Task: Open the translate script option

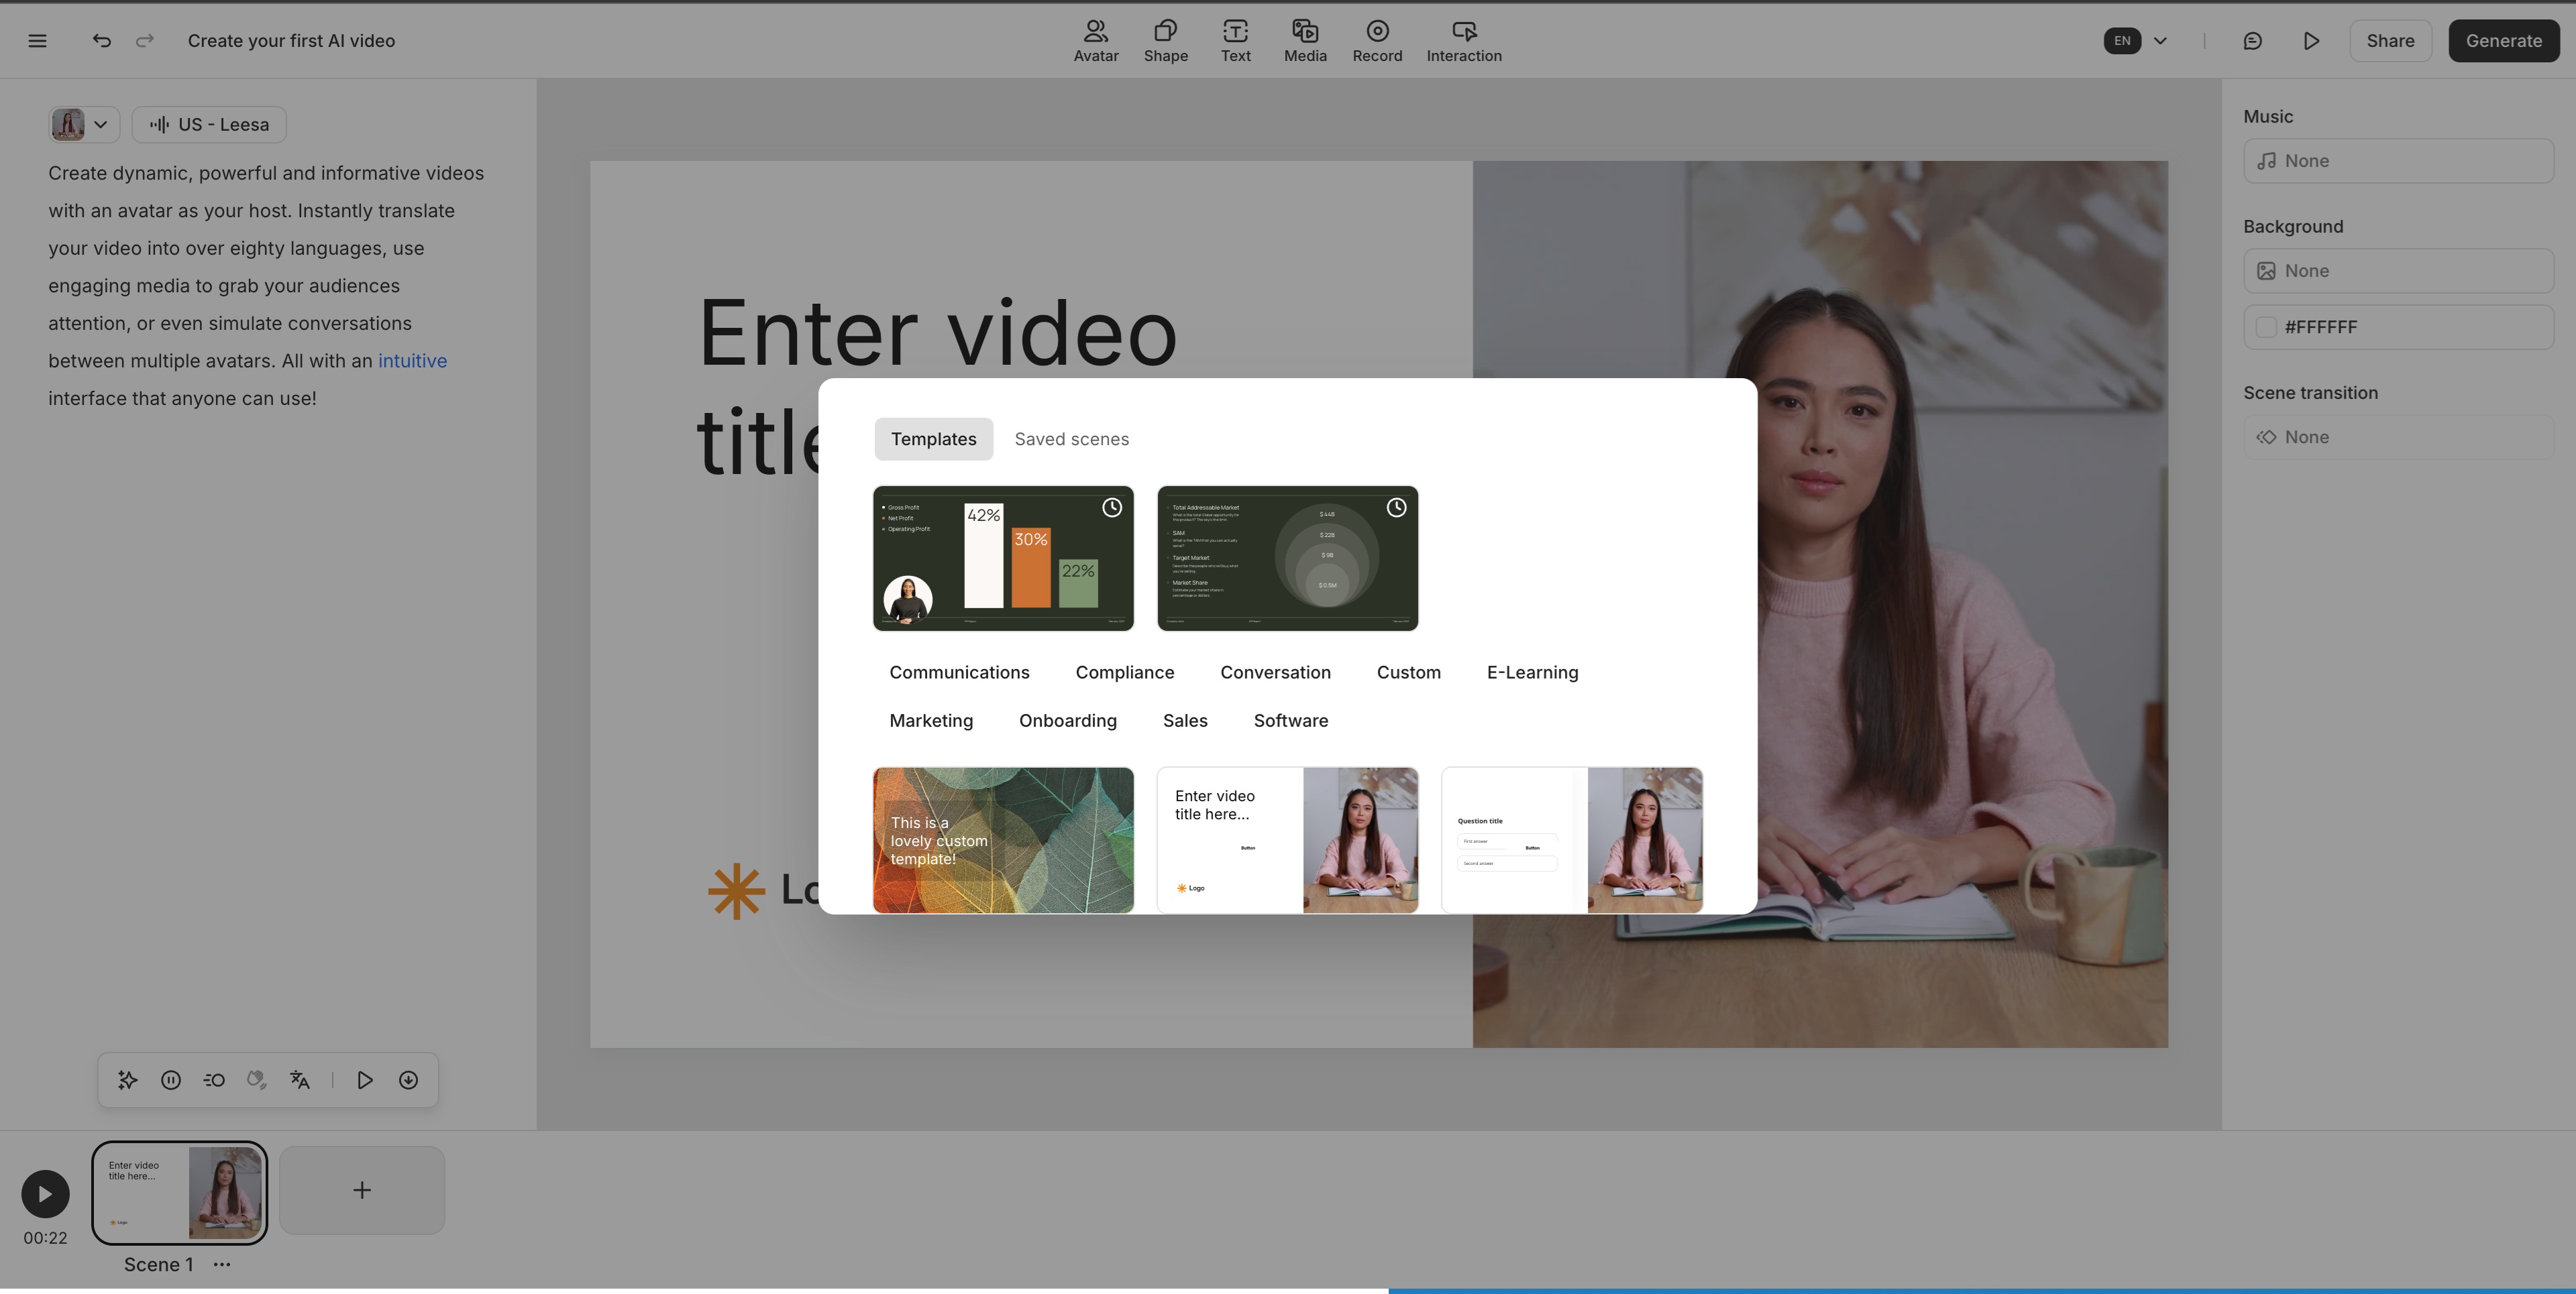Action: [299, 1079]
